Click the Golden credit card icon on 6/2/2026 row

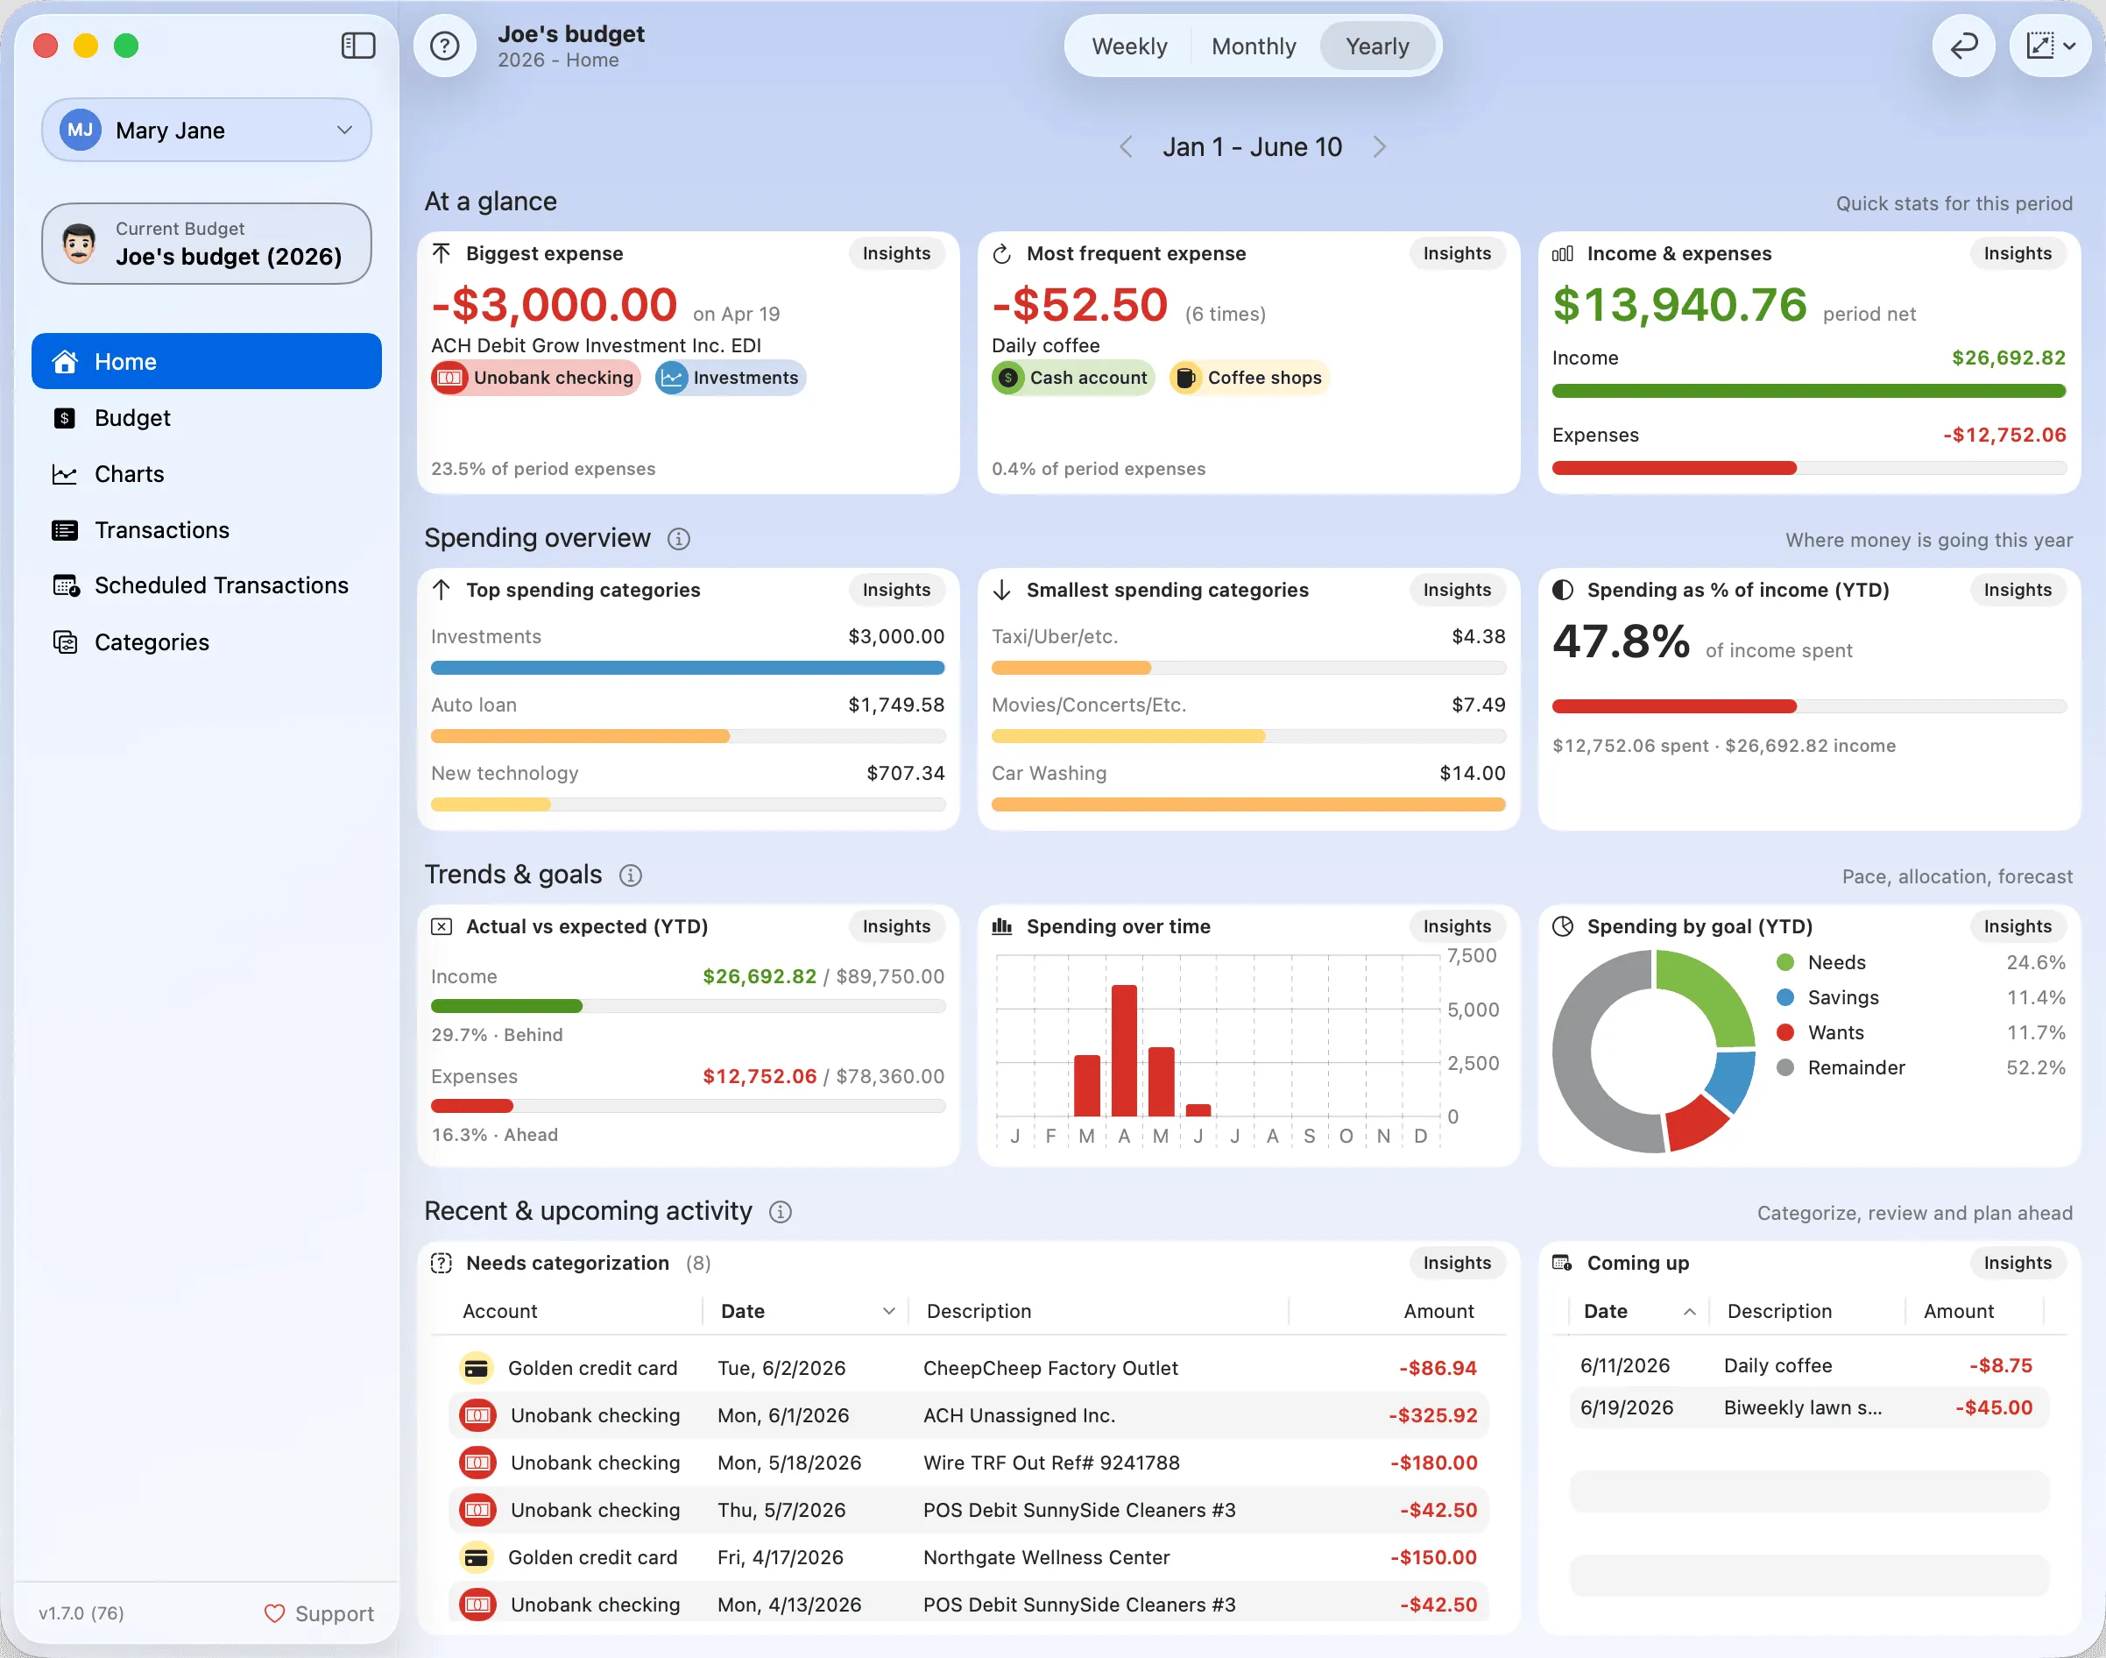476,1368
